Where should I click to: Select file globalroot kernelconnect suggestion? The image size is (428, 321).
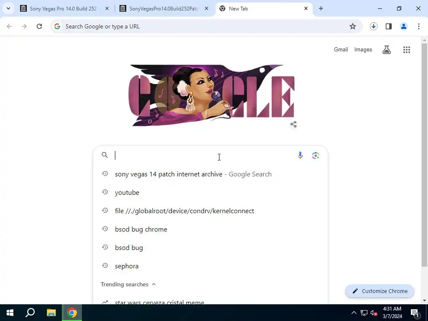click(210, 211)
